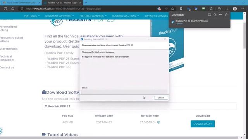248x139 pixels.
Task: Click the horizontal scrollbar at page bottom
Action: tap(119, 137)
